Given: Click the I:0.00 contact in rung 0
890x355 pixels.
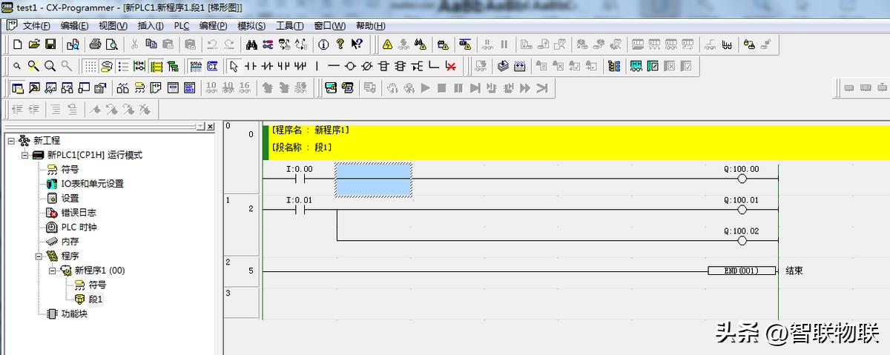Looking at the screenshot, I should point(299,179).
